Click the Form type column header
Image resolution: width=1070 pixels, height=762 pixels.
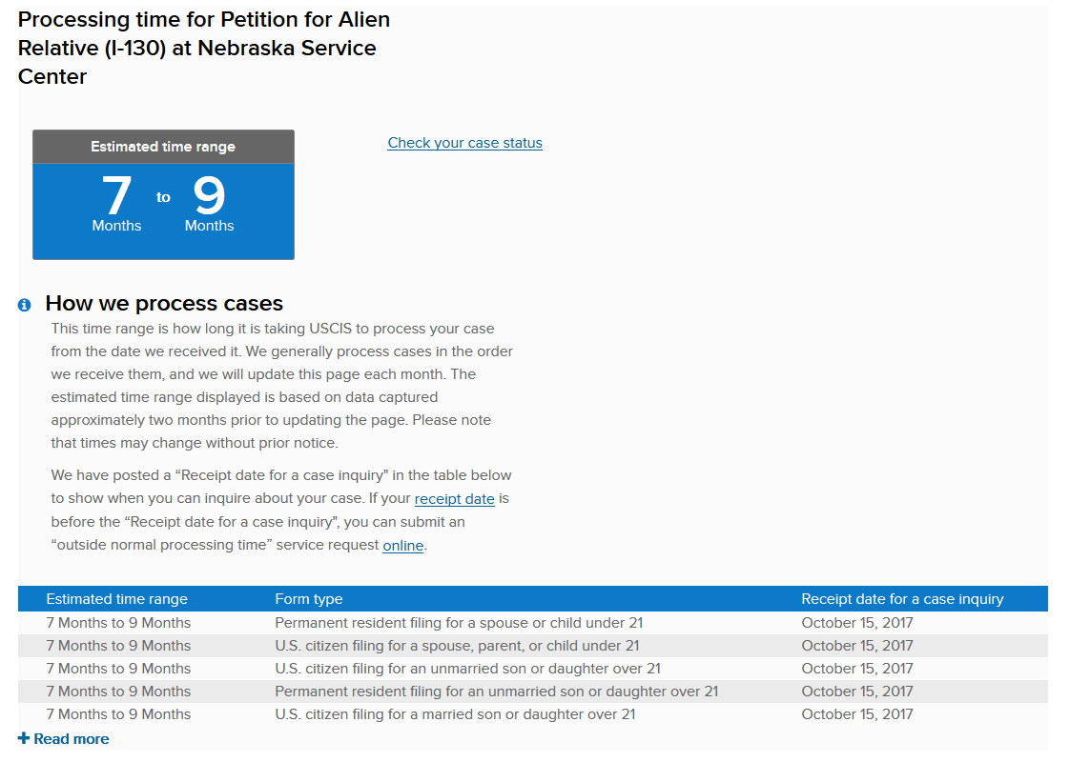point(308,599)
